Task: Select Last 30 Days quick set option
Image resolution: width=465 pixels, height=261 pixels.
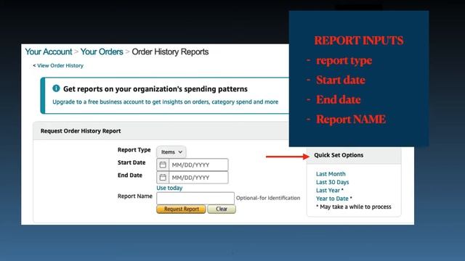Action: 333,182
